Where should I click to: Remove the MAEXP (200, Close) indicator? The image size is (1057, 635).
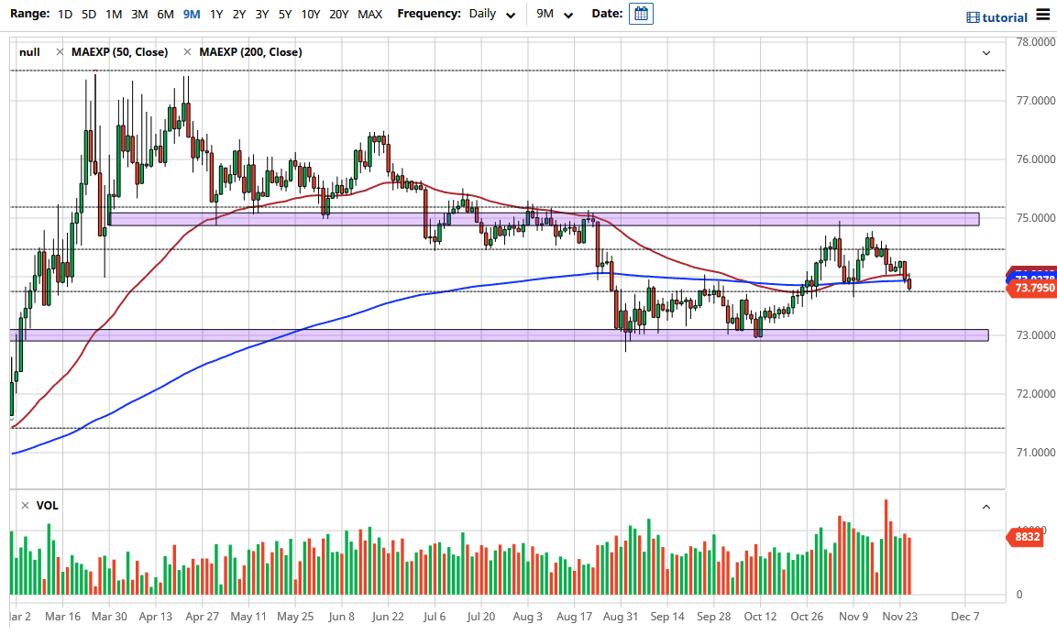tap(188, 52)
